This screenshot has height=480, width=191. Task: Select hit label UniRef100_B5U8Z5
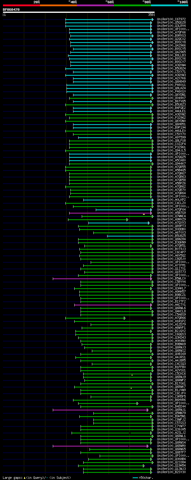coord(171,236)
